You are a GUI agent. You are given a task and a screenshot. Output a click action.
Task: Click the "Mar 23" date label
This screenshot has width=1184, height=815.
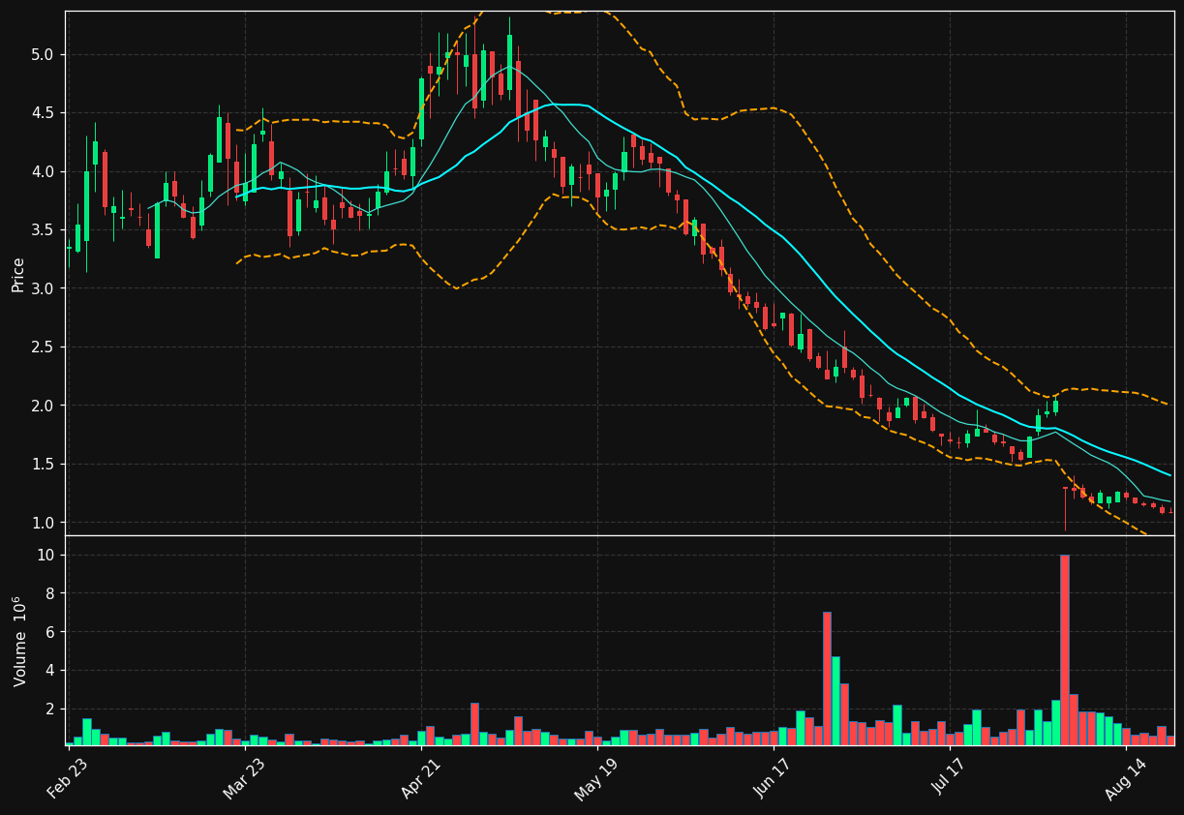[x=243, y=778]
